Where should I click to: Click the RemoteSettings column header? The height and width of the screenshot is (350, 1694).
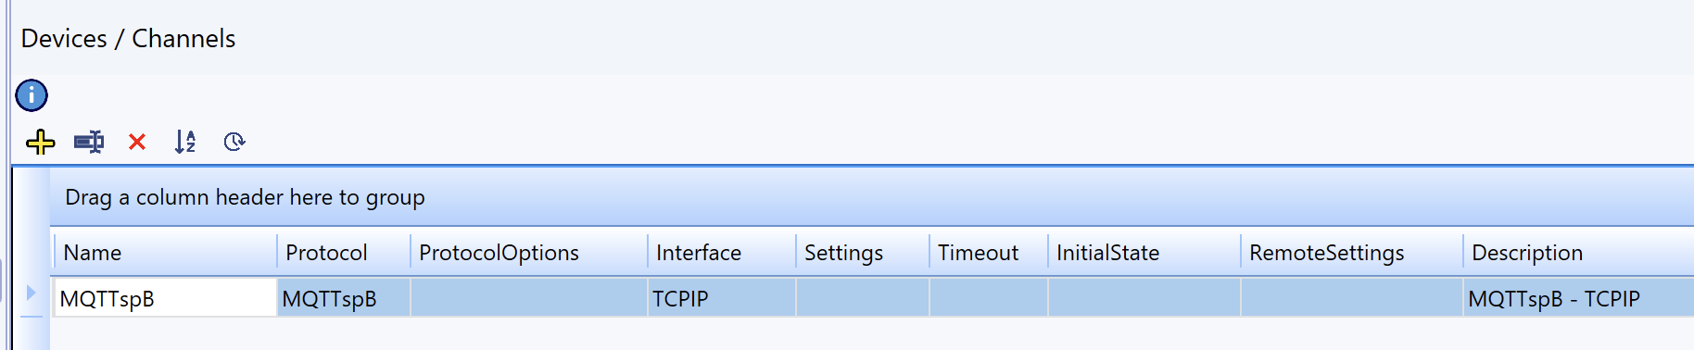click(x=1352, y=252)
